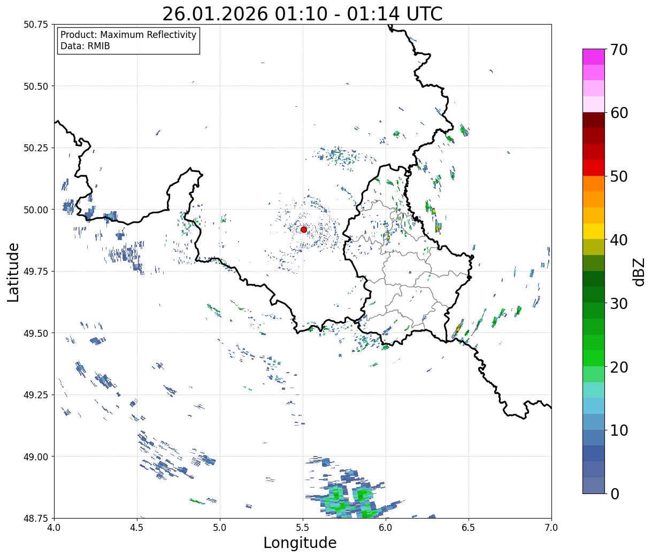Click the latitude tick label 48.75
Image resolution: width=652 pixels, height=556 pixels.
point(35,518)
